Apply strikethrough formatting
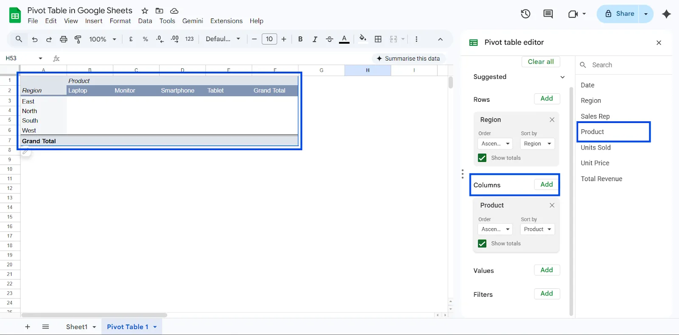This screenshot has height=335, width=679. click(329, 39)
